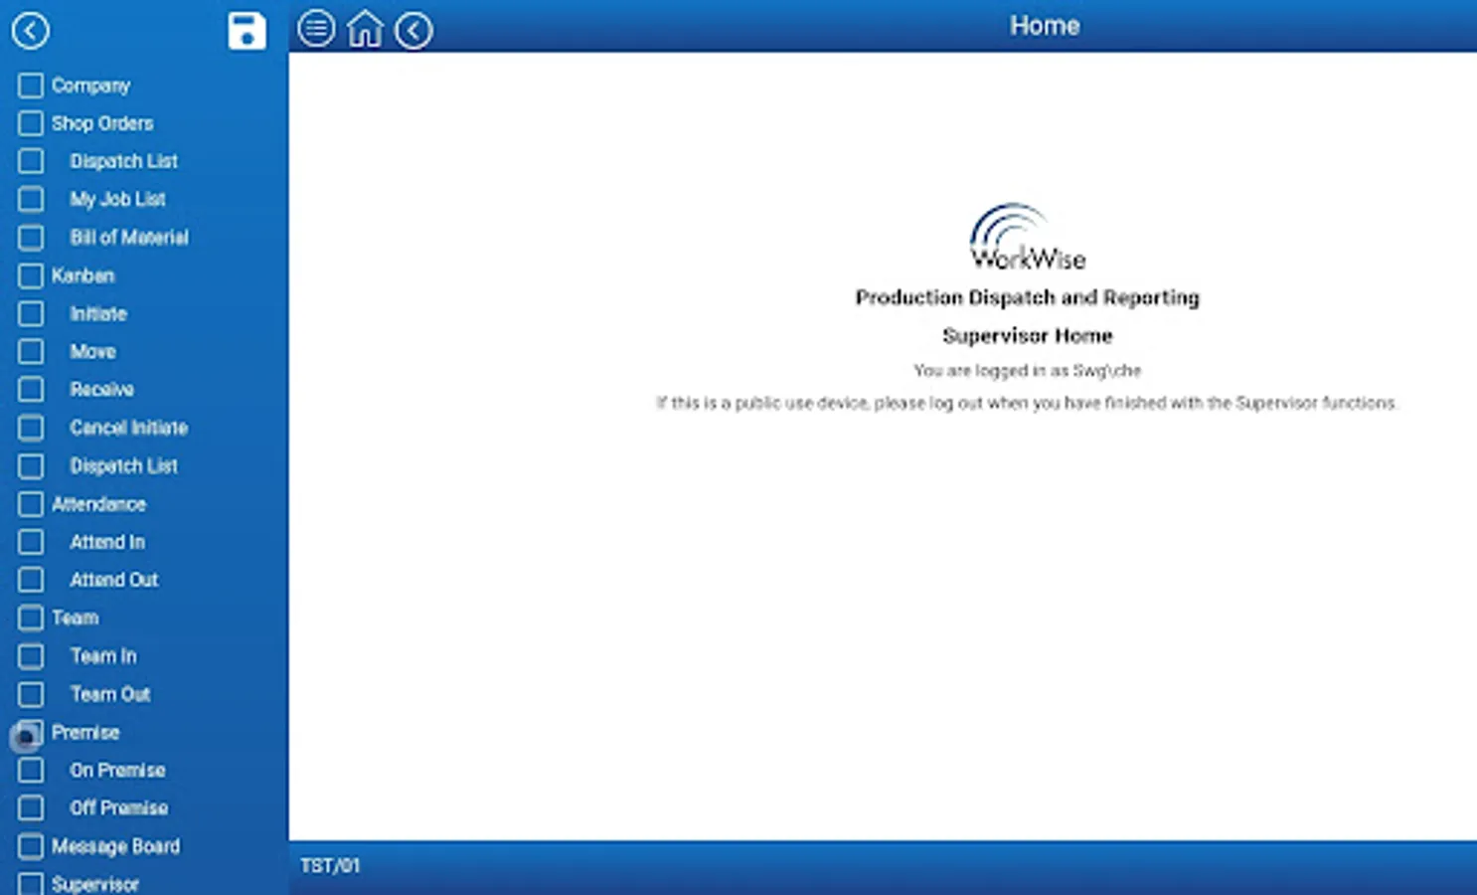Check Dispatch List under Shop Orders
The width and height of the screenshot is (1477, 895).
tap(31, 161)
